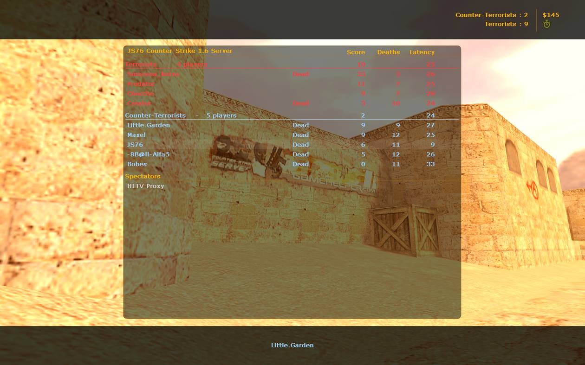Click the Score column header

tap(356, 52)
